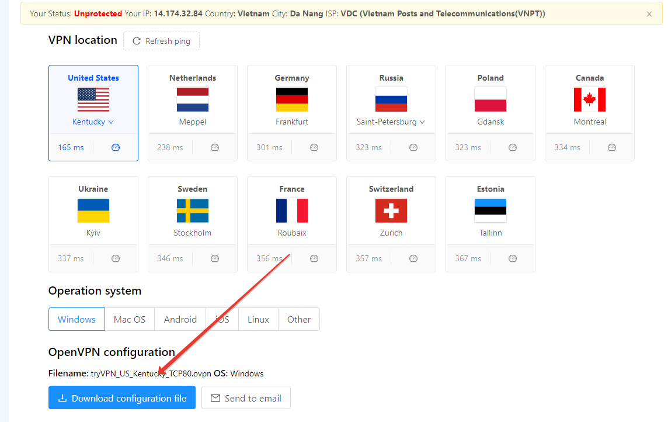This screenshot has width=668, height=422.
Task: Run speed test for Canada
Action: coord(612,147)
